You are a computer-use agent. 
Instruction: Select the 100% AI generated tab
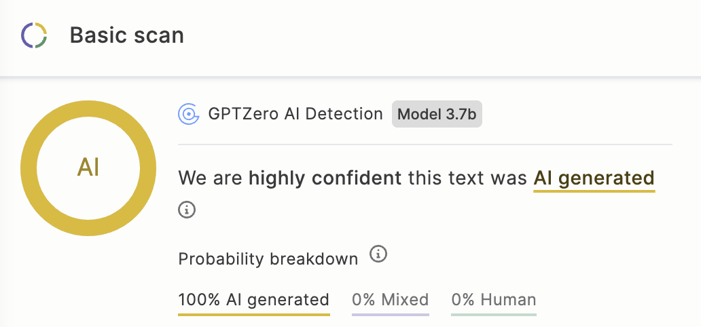[x=254, y=299]
